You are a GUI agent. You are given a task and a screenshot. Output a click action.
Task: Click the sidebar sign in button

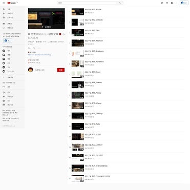8,40
